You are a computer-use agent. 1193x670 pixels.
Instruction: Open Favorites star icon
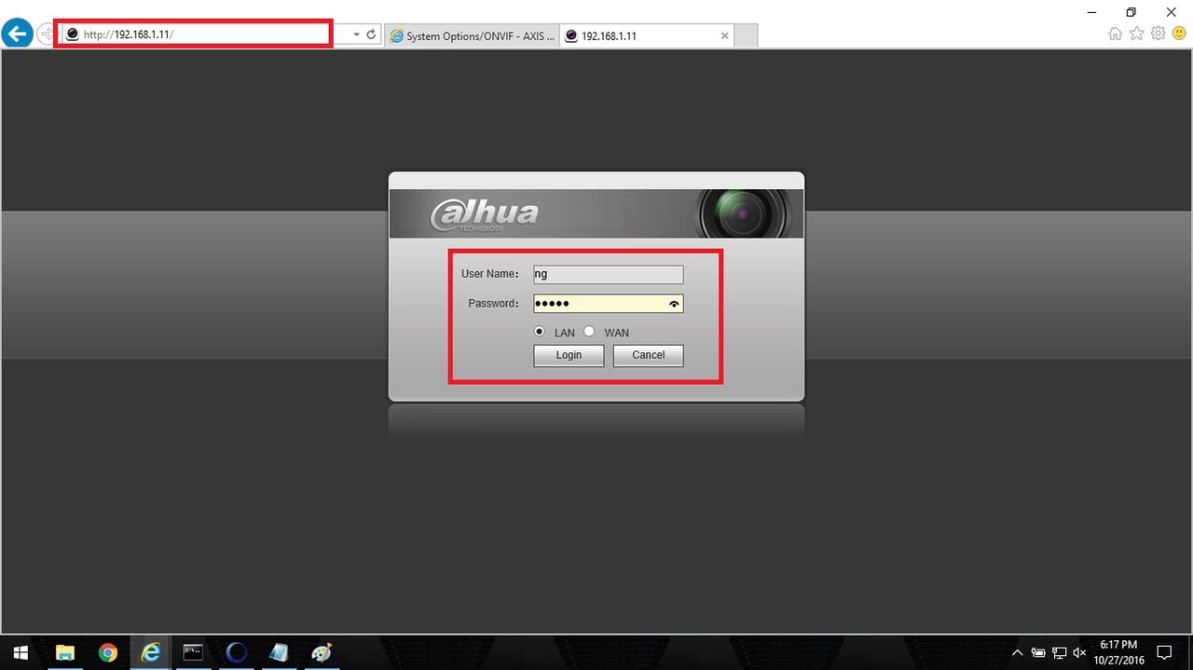[1137, 34]
